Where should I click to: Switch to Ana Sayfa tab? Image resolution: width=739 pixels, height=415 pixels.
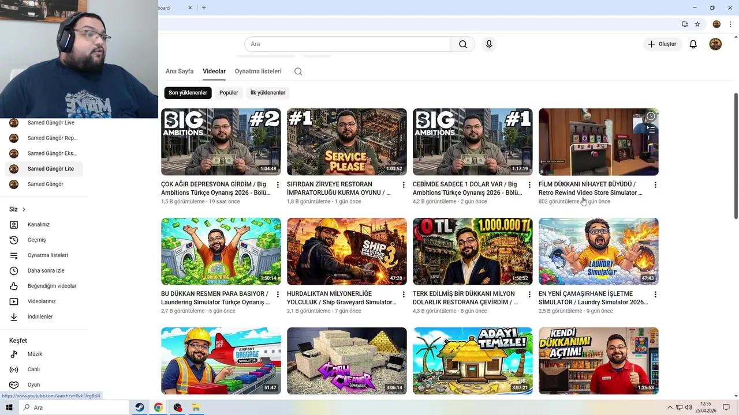click(x=180, y=71)
